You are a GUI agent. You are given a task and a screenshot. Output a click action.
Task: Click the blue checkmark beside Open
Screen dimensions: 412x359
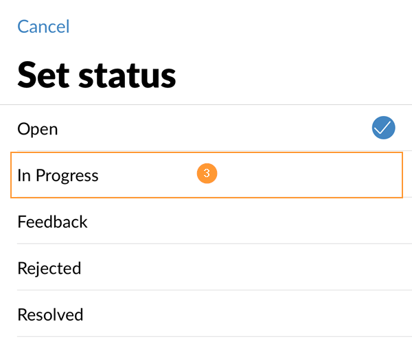pos(383,128)
